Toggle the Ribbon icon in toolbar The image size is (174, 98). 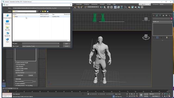point(115,7)
